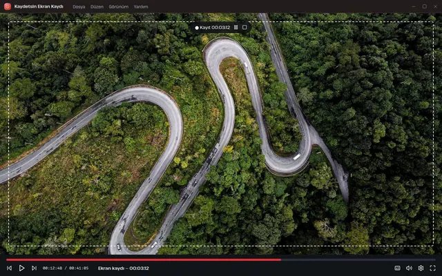Click the Ekran kaydı – 00:03:12 title
The image size is (442, 276).
point(124,268)
